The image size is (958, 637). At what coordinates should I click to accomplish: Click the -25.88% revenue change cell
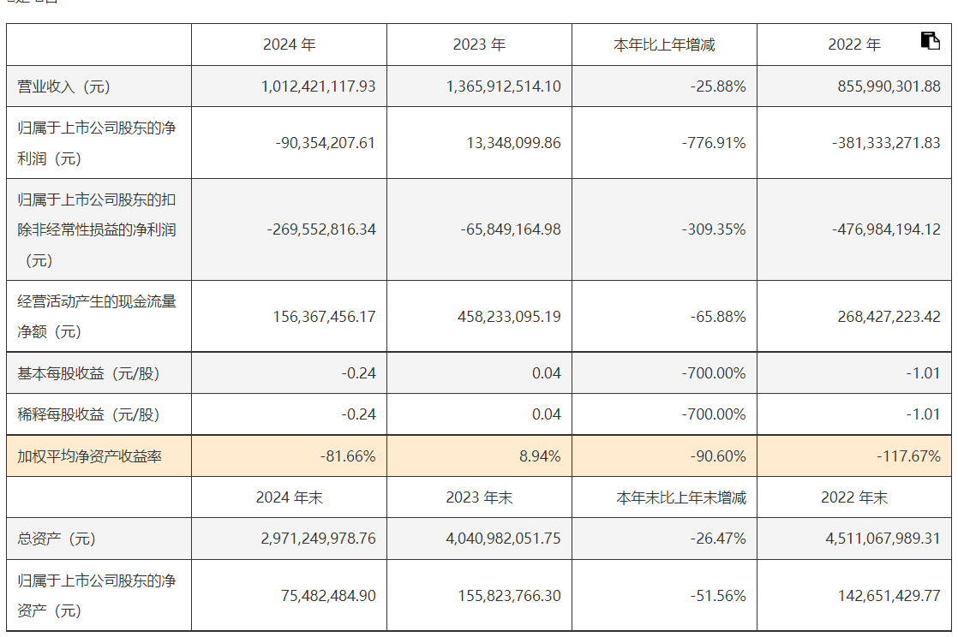click(719, 86)
